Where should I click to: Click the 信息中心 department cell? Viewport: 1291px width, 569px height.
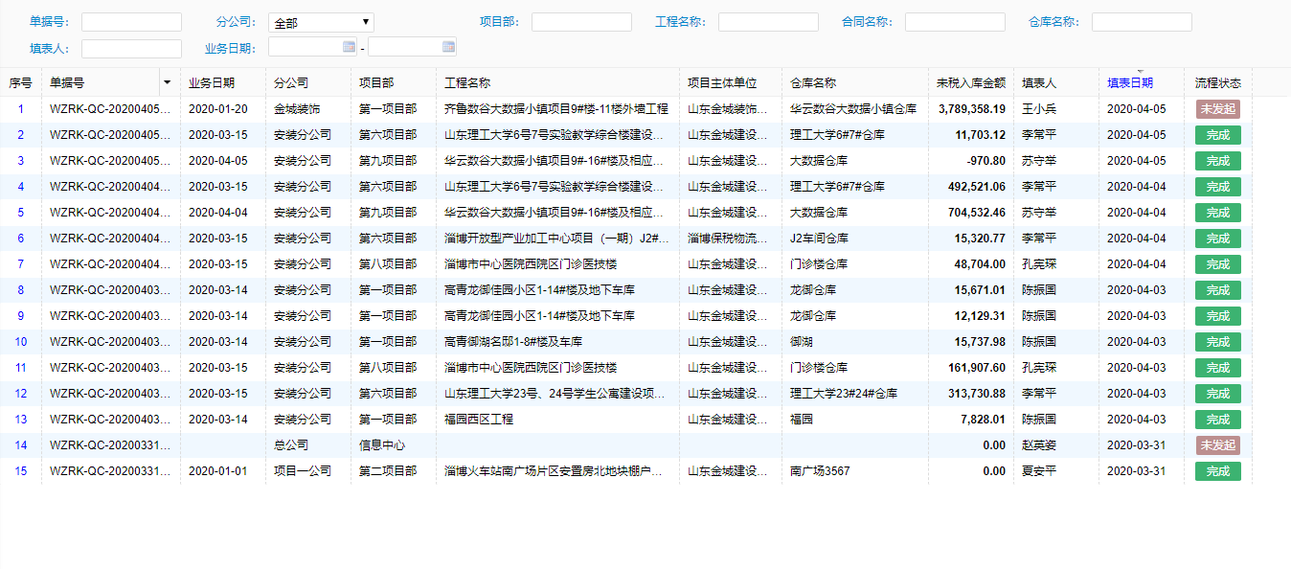point(382,445)
